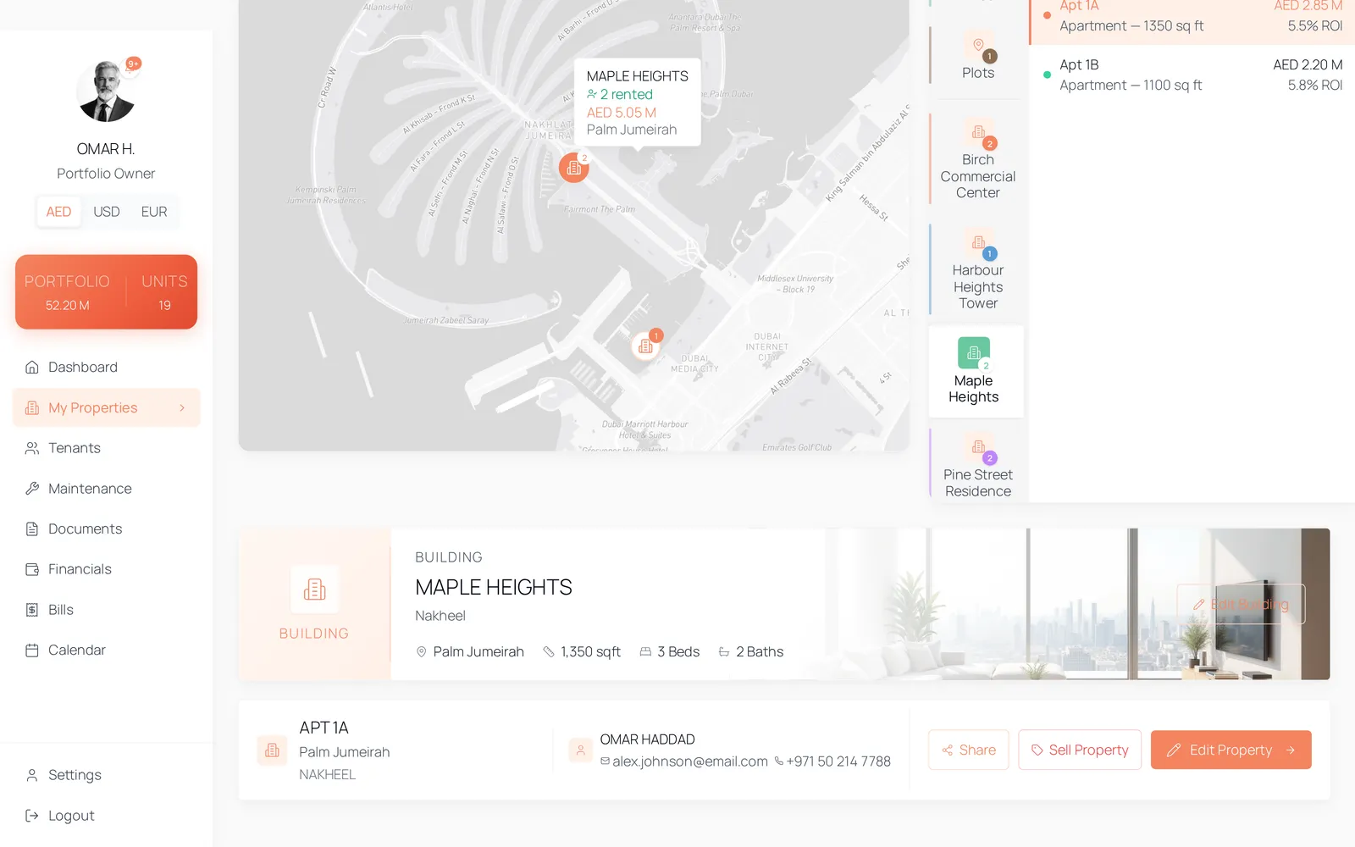This screenshot has width=1355, height=847.
Task: Click the Edit Property button
Action: click(x=1231, y=750)
